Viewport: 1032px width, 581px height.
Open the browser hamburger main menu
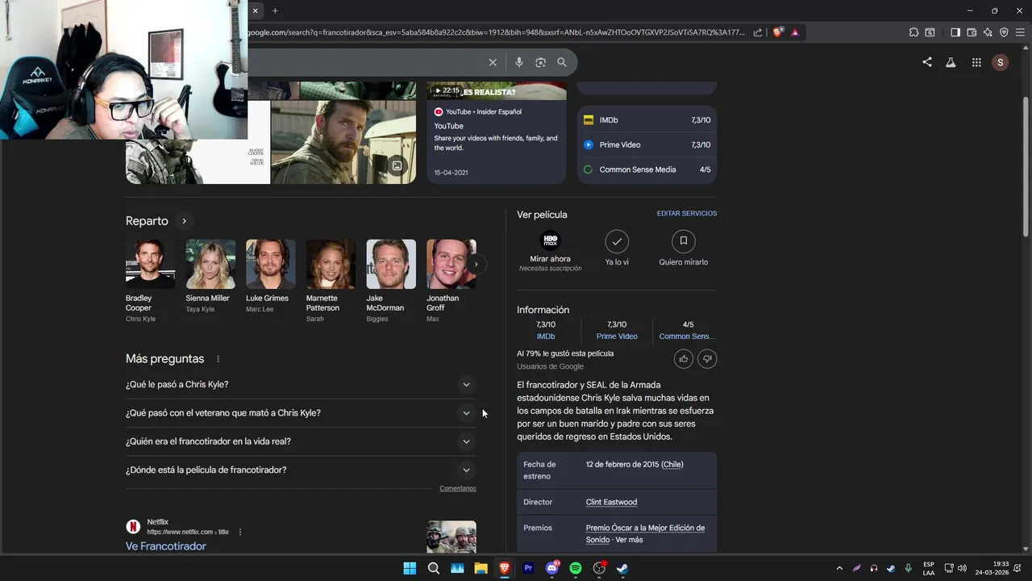pyautogui.click(x=1020, y=32)
